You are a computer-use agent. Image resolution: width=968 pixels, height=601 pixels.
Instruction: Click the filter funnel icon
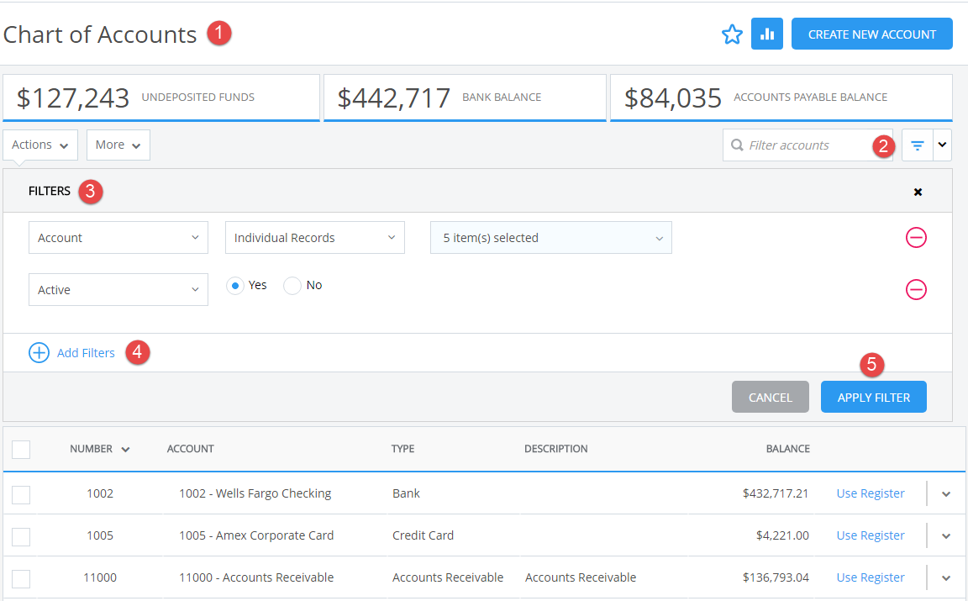click(918, 145)
